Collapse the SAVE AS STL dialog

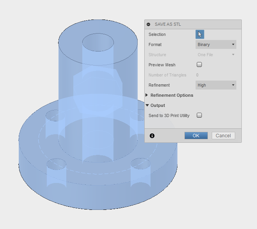pyautogui.click(x=149, y=25)
